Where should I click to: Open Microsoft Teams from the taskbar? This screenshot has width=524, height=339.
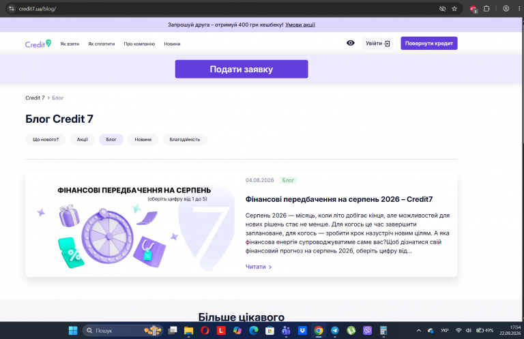(x=286, y=331)
